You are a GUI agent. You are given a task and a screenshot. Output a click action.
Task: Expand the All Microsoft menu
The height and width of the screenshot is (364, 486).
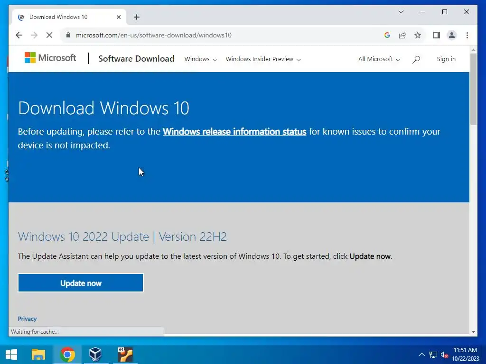[379, 59]
